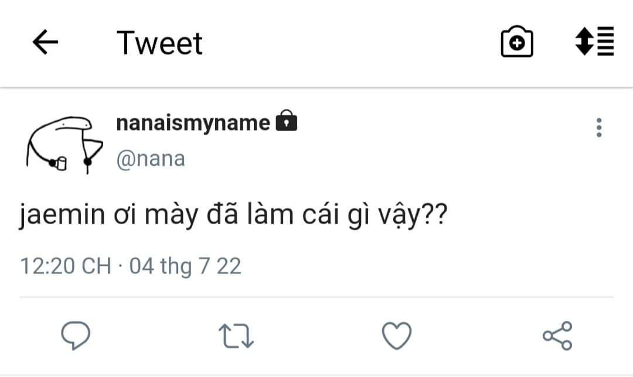This screenshot has width=633, height=377.
Task: Click the 12:20 CH time stamp
Action: [66, 266]
